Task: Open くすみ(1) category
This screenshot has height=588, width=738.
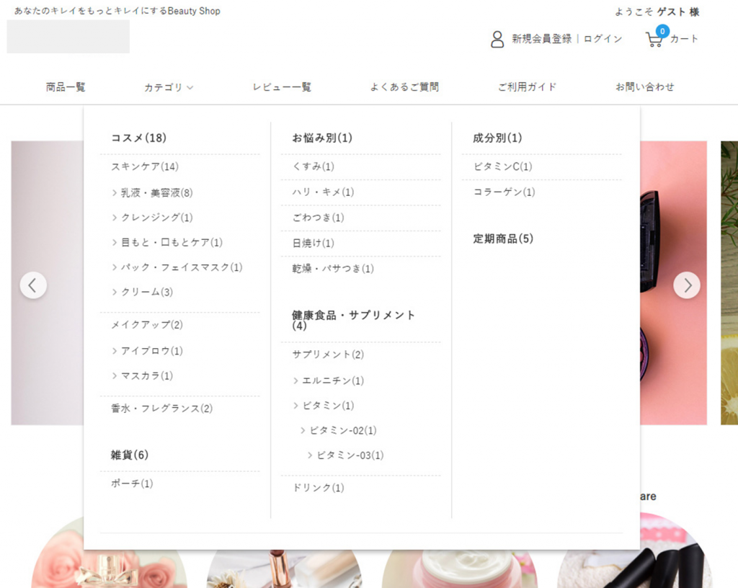Action: pyautogui.click(x=313, y=166)
